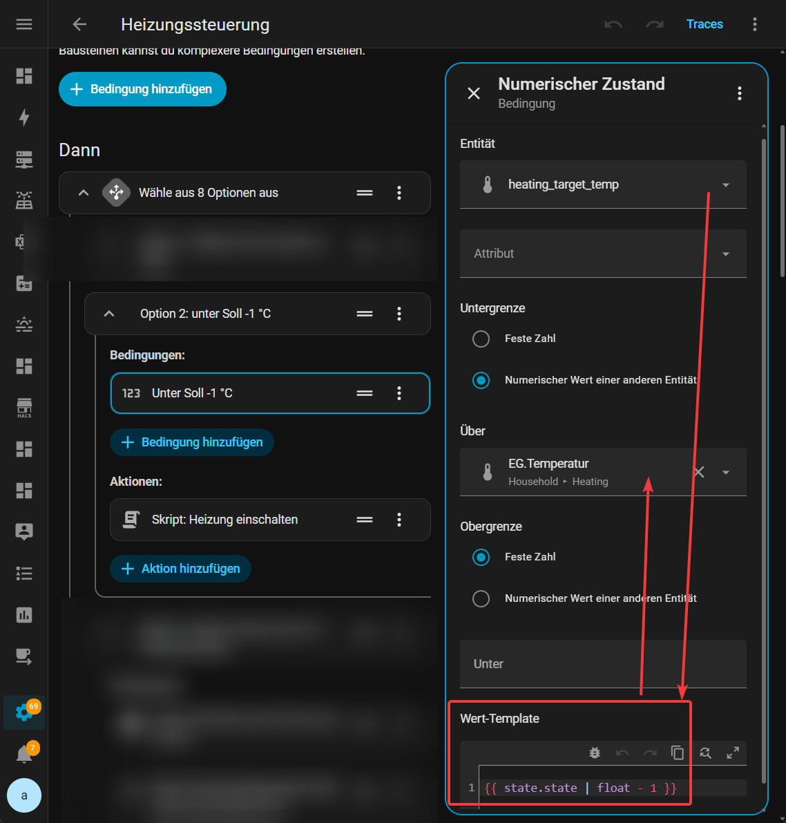This screenshot has width=786, height=823.
Task: Open the heating_target_temp entity dropdown
Action: point(725,185)
